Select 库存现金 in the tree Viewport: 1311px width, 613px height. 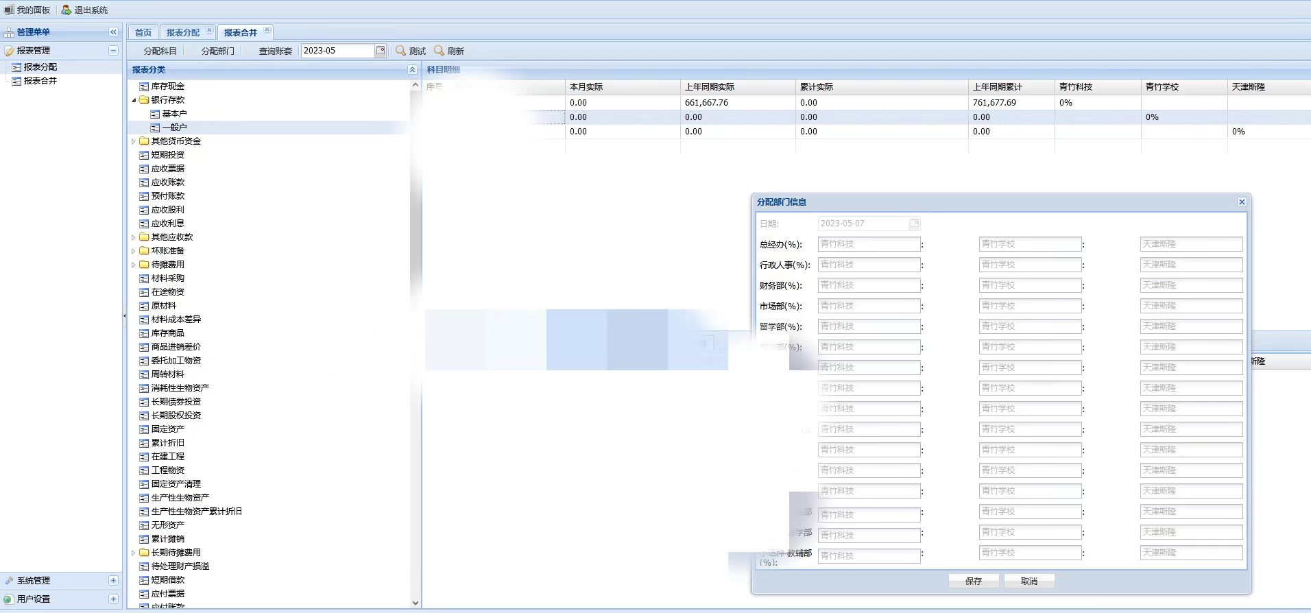[x=167, y=86]
